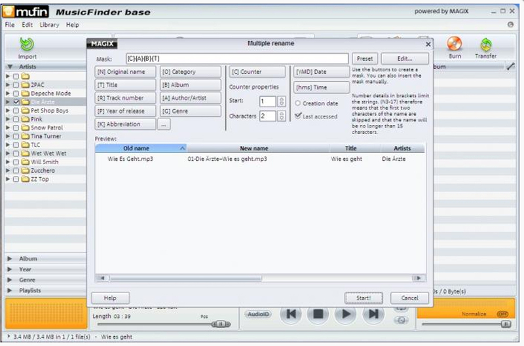This screenshot has height=346, width=524.
Task: Expand the Wet Wet Wet tree node
Action: tap(8, 154)
